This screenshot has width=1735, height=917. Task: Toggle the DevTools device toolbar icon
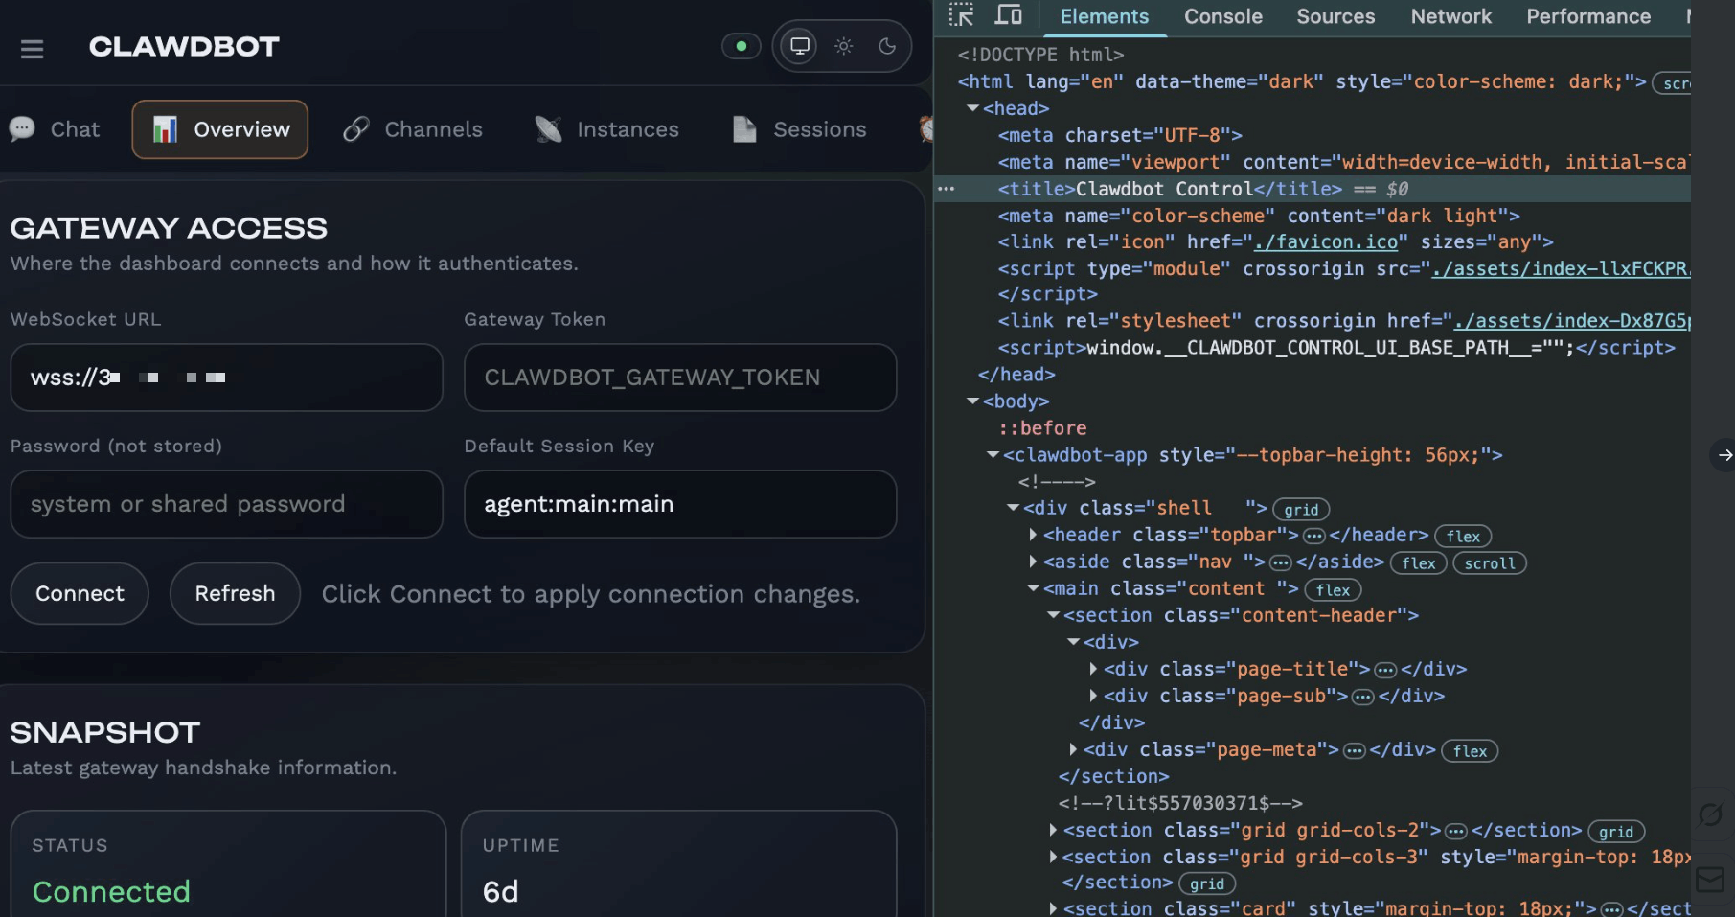1008,15
